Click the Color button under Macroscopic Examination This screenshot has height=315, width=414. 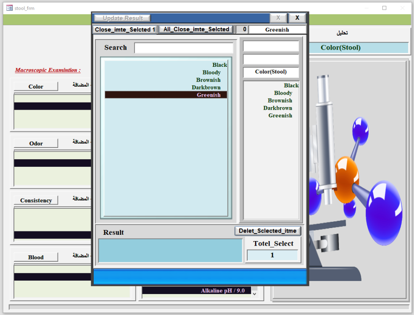pos(36,87)
